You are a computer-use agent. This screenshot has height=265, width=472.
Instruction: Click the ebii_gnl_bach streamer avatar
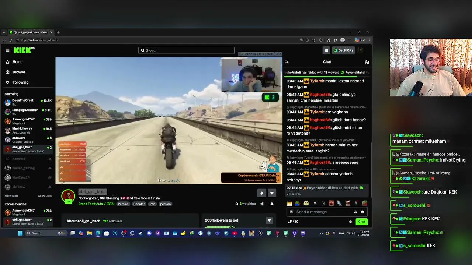(68, 196)
